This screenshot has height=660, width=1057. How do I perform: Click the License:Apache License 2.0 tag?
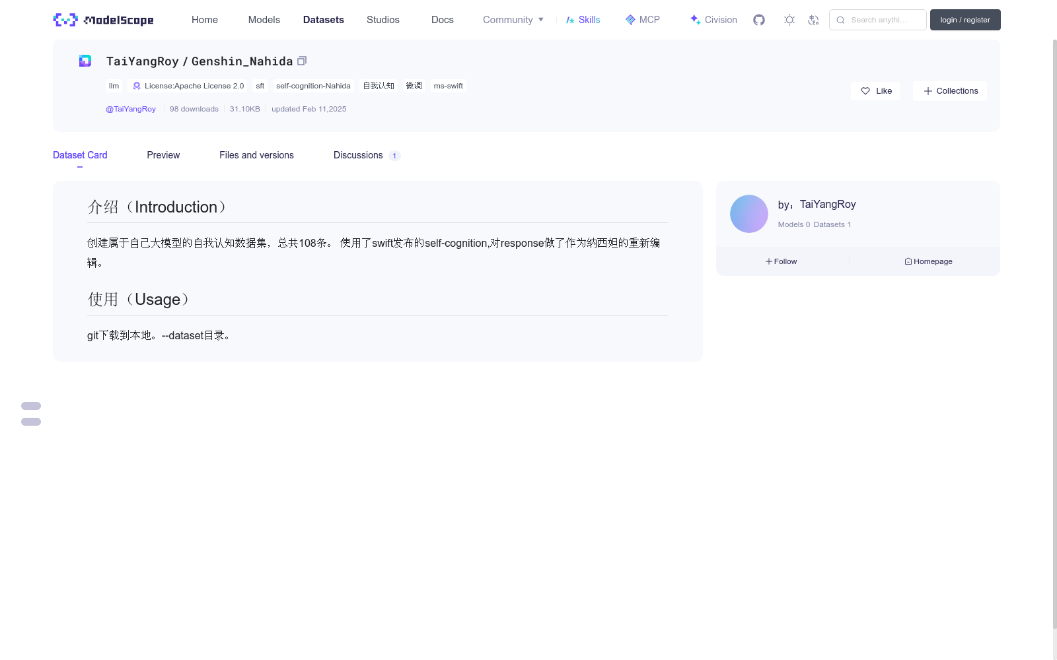[188, 86]
